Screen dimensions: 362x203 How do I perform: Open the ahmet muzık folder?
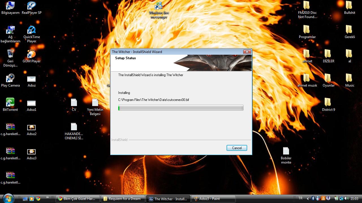pos(307,81)
